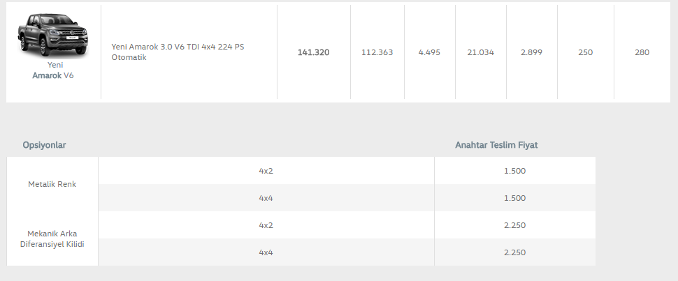This screenshot has height=281, width=678.
Task: Select the 1.500 price for Metalik 4x2
Action: 514,171
